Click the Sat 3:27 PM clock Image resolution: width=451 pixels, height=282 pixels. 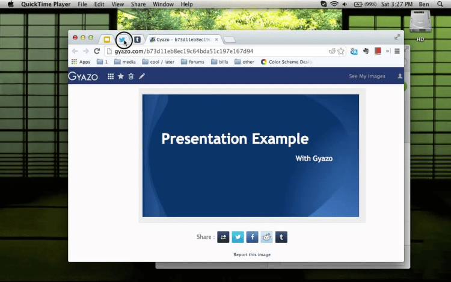[397, 4]
